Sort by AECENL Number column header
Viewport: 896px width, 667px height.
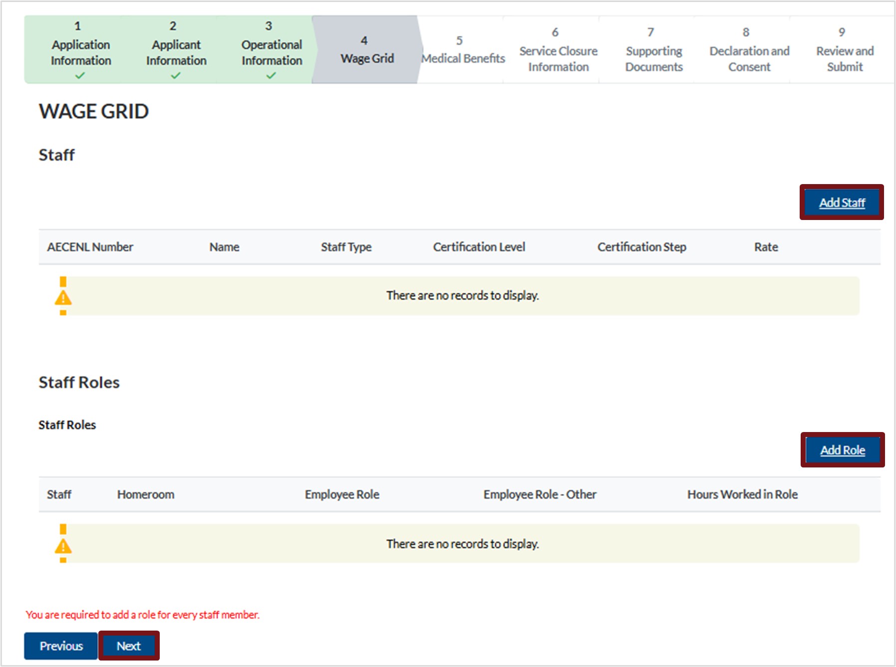[x=90, y=247]
